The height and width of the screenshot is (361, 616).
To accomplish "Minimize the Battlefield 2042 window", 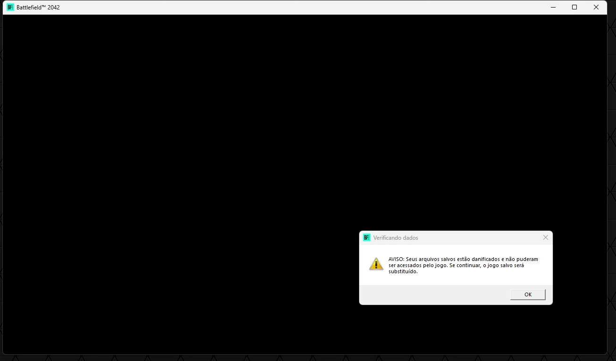I will tap(553, 7).
